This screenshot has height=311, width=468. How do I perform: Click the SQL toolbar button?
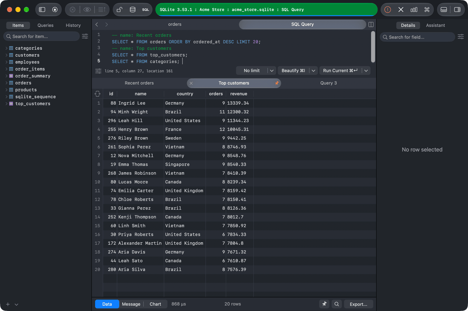pyautogui.click(x=146, y=10)
